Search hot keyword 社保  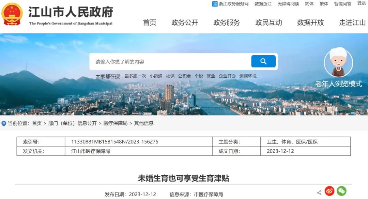click(x=170, y=76)
